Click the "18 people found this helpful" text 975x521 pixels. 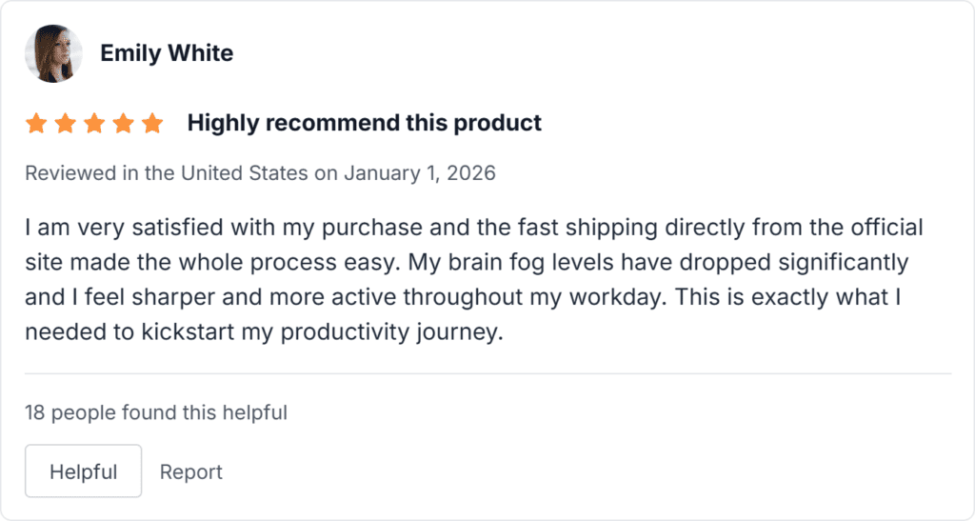(x=156, y=412)
